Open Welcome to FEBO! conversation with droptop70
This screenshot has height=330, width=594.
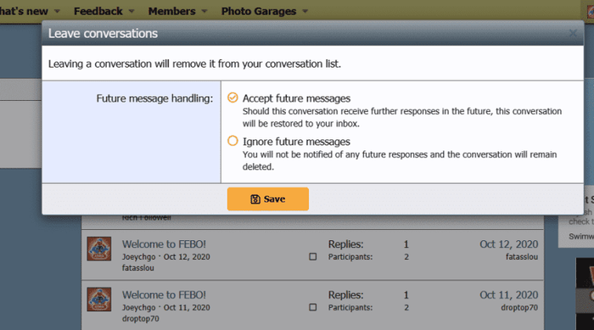coord(164,294)
